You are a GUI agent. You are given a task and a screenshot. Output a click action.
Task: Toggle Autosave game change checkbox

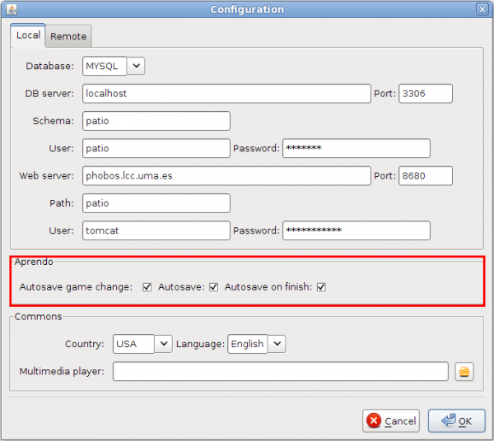(x=147, y=287)
